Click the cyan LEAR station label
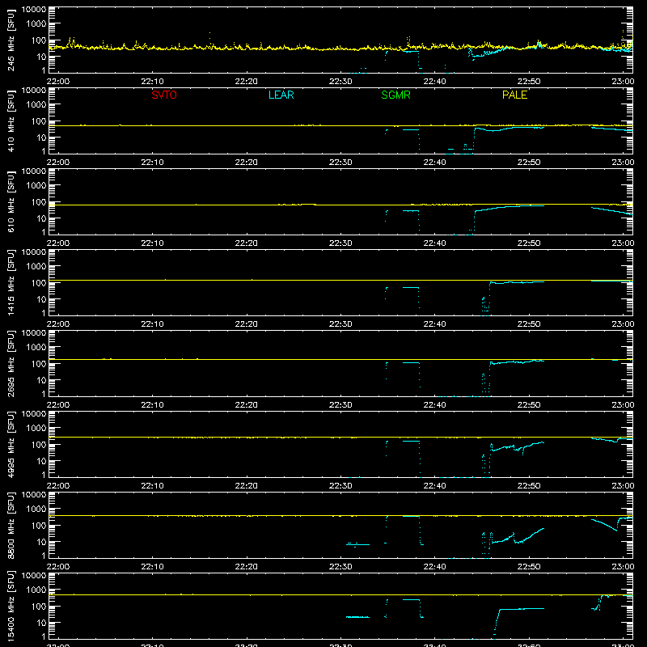The width and height of the screenshot is (647, 647). pos(281,95)
